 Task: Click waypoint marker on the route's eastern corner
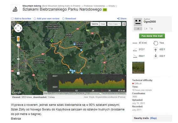coord(81,50)
